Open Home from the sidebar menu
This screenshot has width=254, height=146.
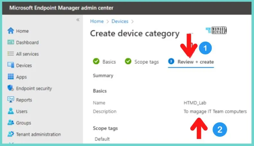[22, 31]
